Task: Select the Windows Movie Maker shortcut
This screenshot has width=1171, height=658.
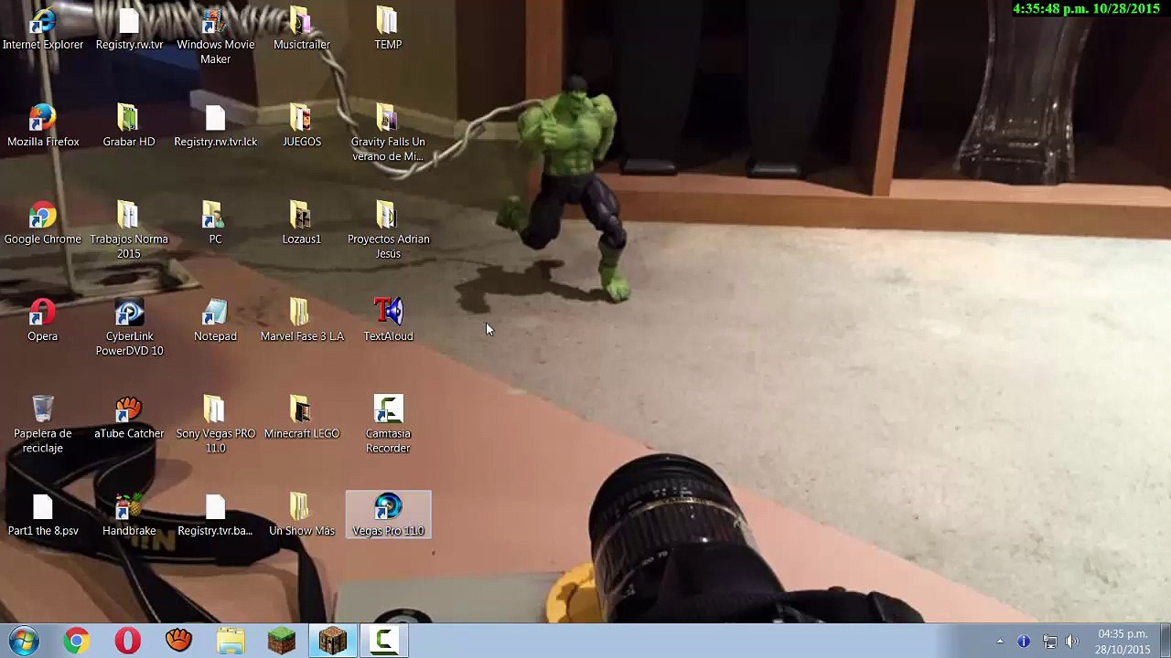Action: (x=215, y=36)
